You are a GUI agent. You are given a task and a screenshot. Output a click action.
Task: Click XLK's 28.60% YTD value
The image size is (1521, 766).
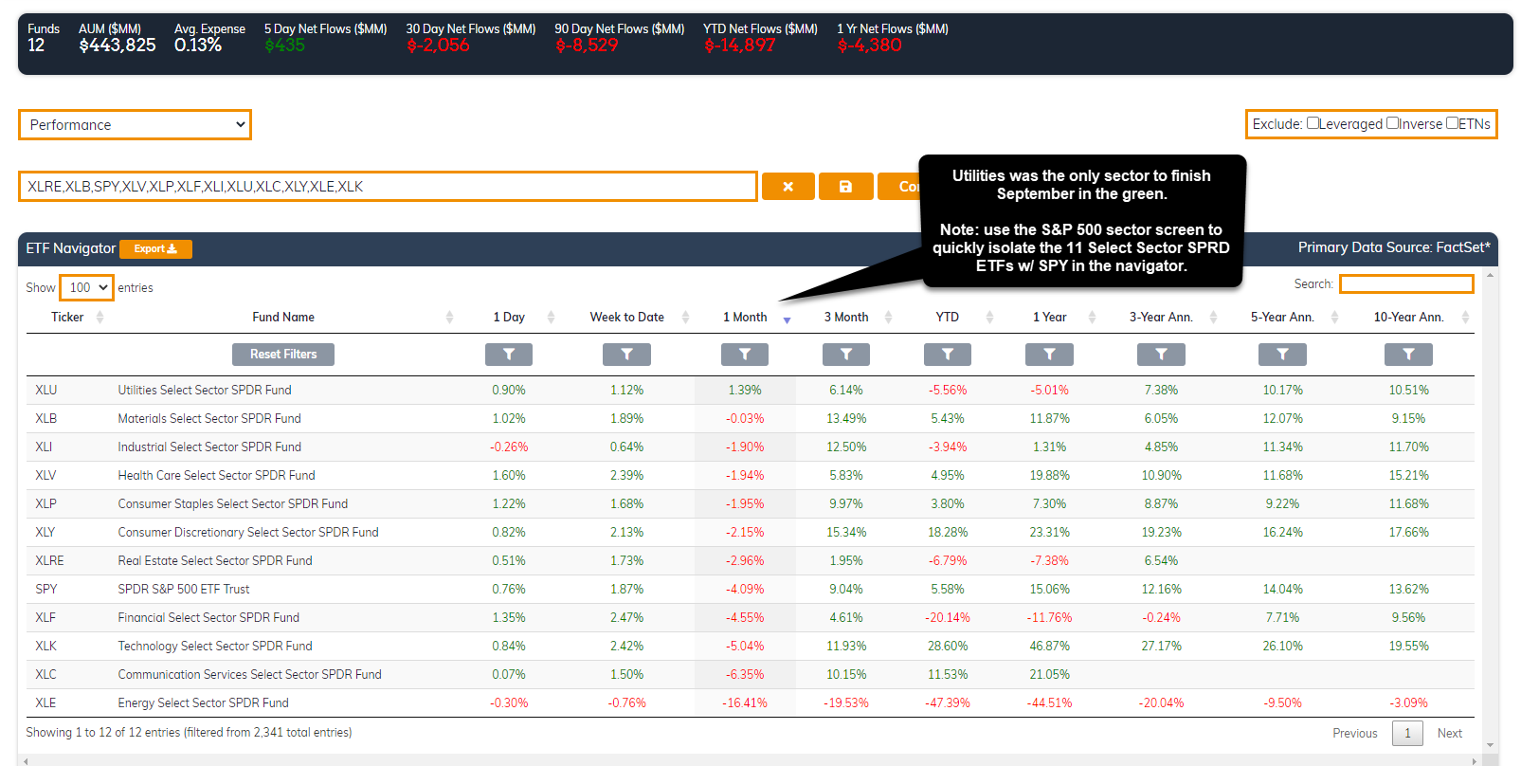948,646
